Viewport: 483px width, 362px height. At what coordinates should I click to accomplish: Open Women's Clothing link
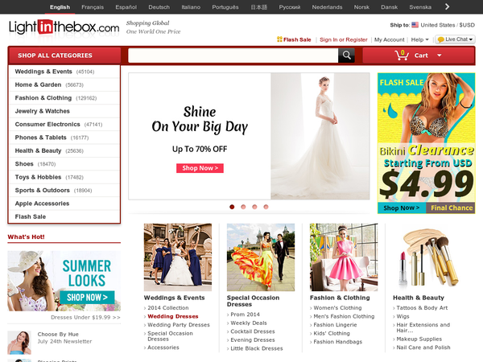click(x=337, y=308)
